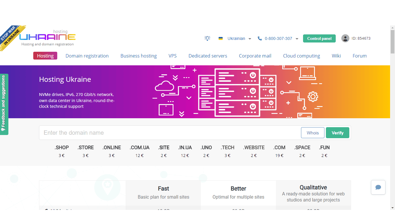The height and width of the screenshot is (222, 395).
Task: Click the Better plan column header
Action: [x=238, y=193]
